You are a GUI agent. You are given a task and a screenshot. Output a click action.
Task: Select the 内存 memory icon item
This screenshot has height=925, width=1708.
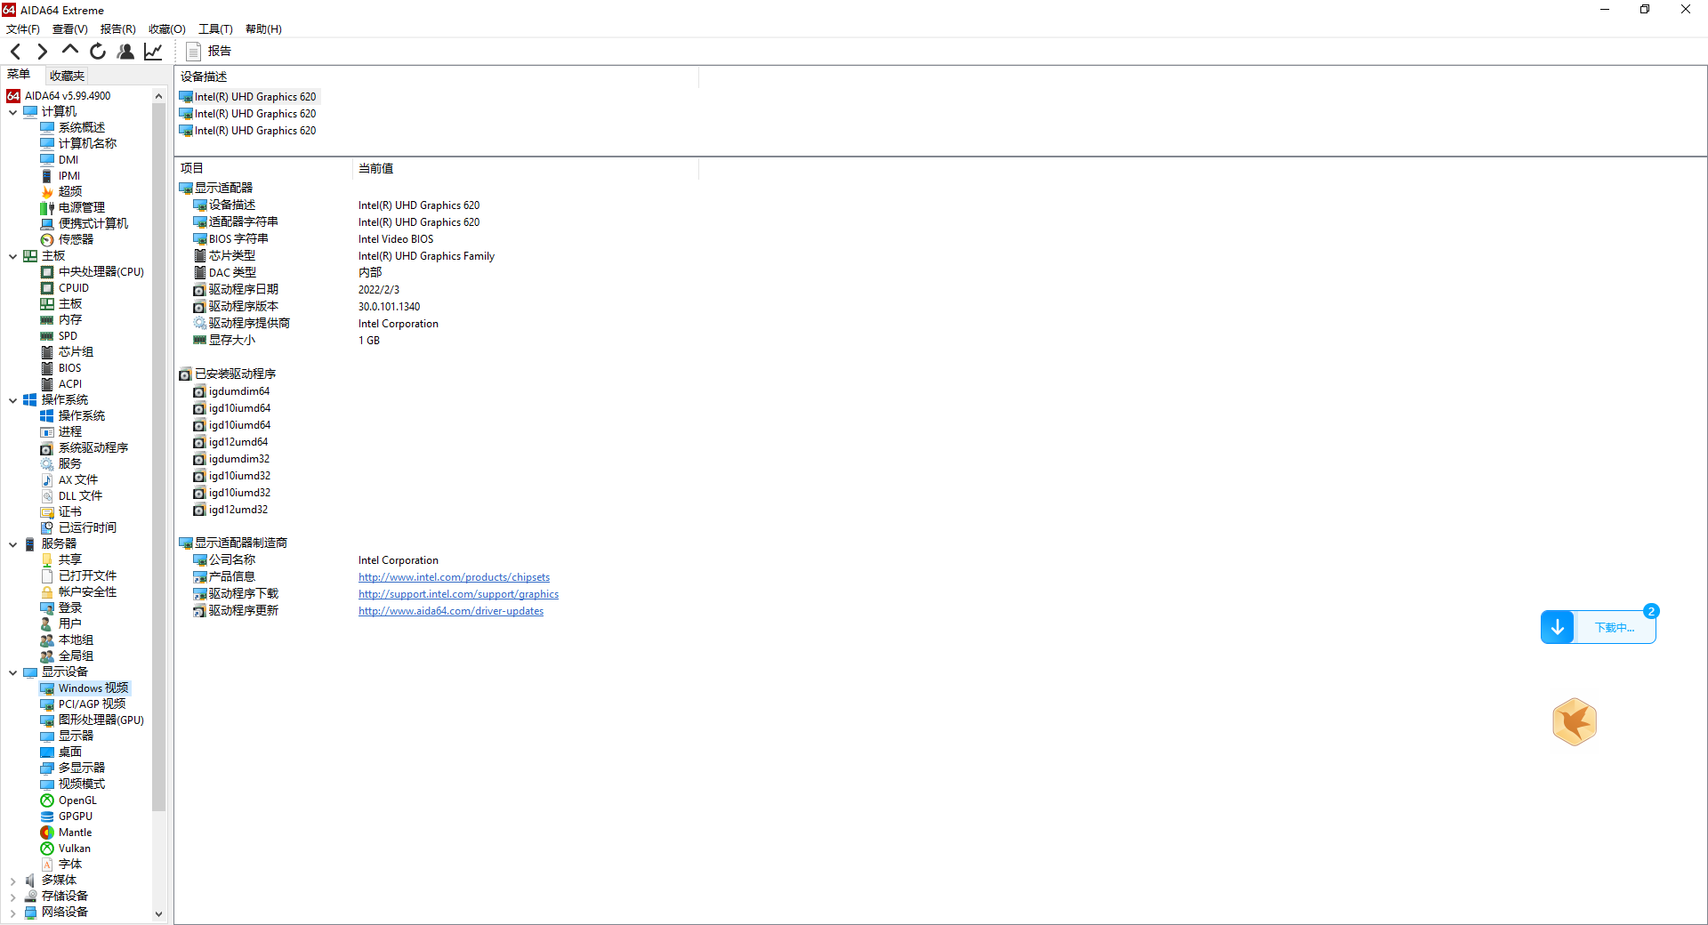[x=61, y=320]
